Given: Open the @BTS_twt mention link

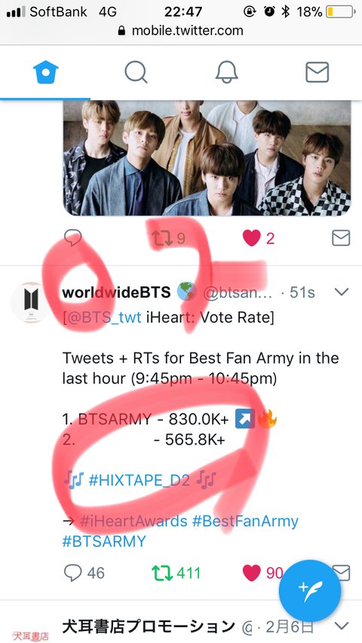Looking at the screenshot, I should click(x=103, y=318).
